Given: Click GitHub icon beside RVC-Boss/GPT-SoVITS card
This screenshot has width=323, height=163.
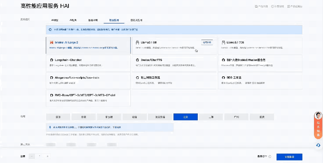Looking at the screenshot, I should pyautogui.click(x=52, y=96).
